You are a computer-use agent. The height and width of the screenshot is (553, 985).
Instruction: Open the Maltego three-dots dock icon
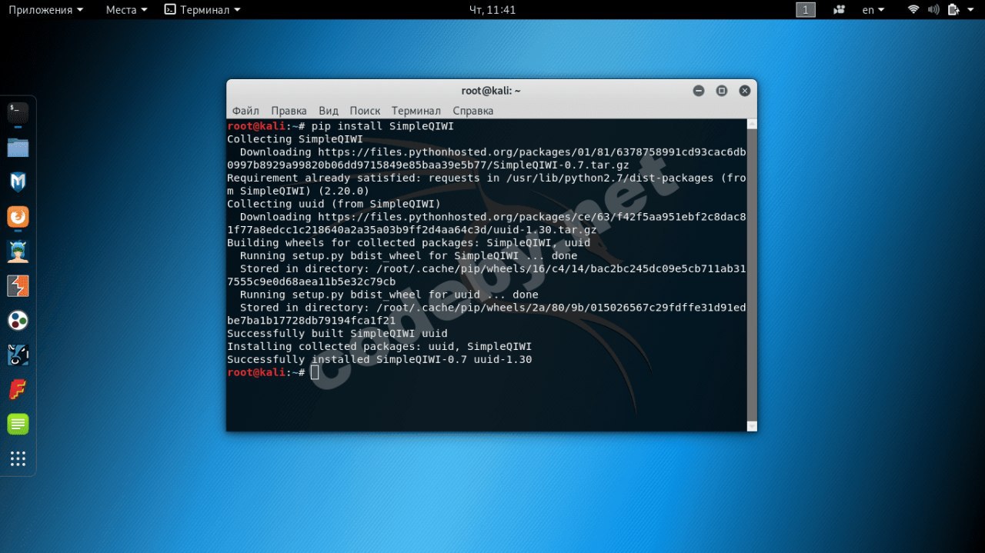coord(18,321)
